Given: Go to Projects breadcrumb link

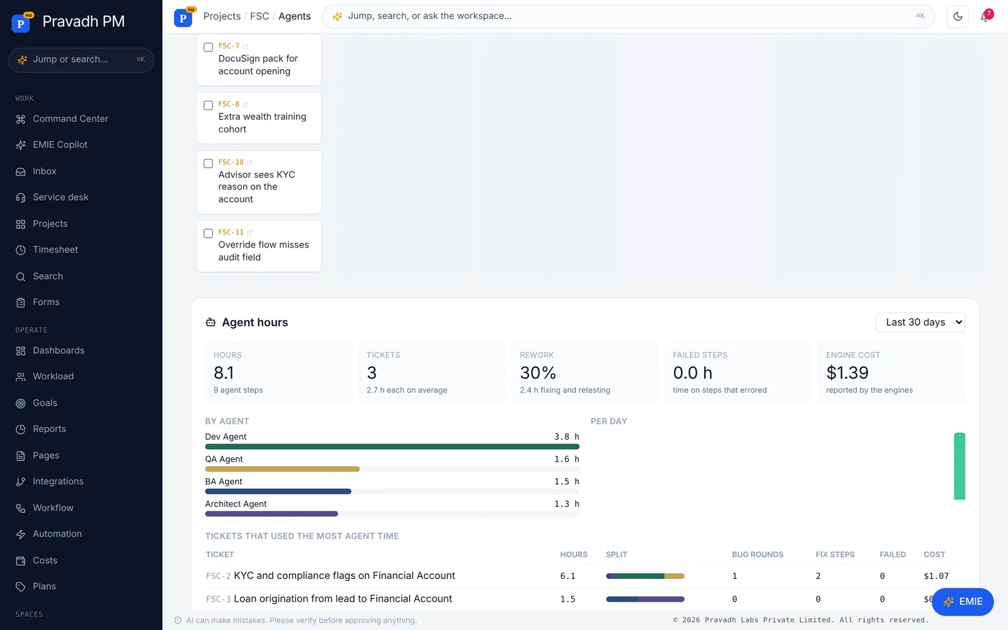Looking at the screenshot, I should pos(222,16).
